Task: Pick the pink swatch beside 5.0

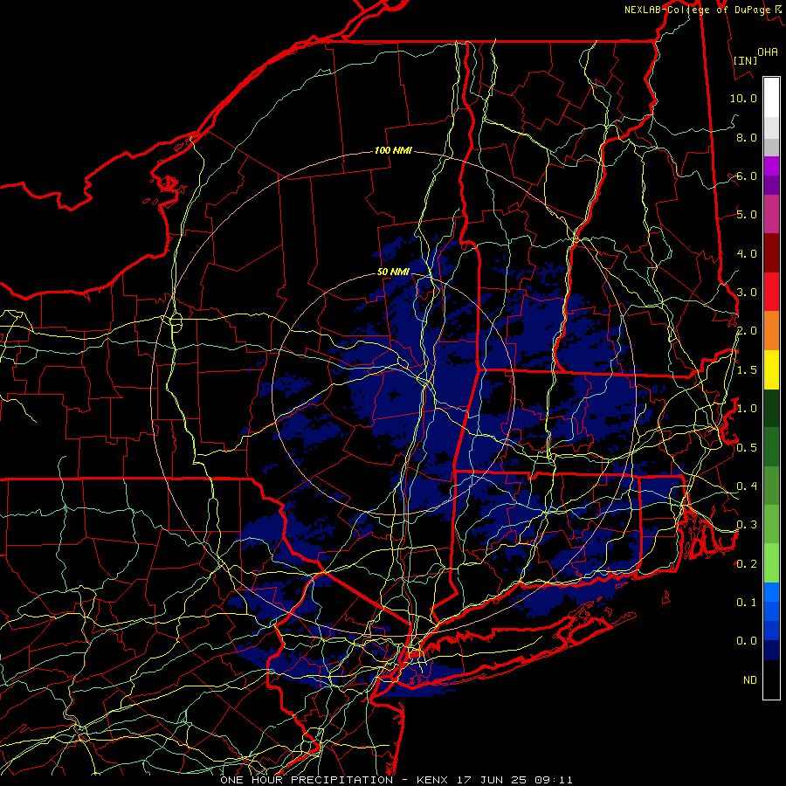Action: coord(771,214)
